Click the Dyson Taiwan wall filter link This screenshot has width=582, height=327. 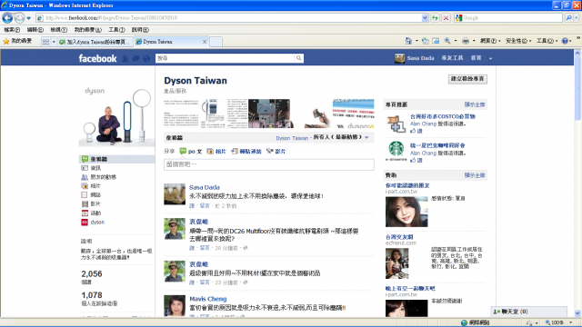292,138
